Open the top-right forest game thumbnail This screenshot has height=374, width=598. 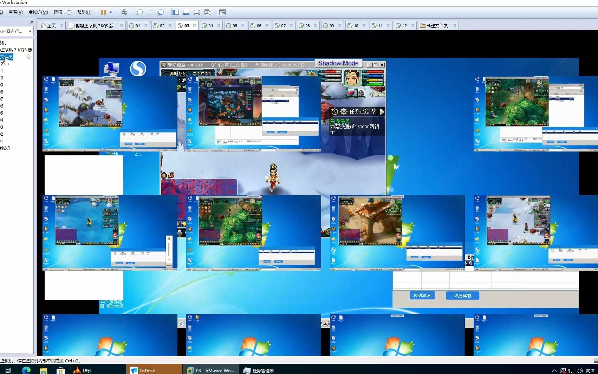(536, 114)
